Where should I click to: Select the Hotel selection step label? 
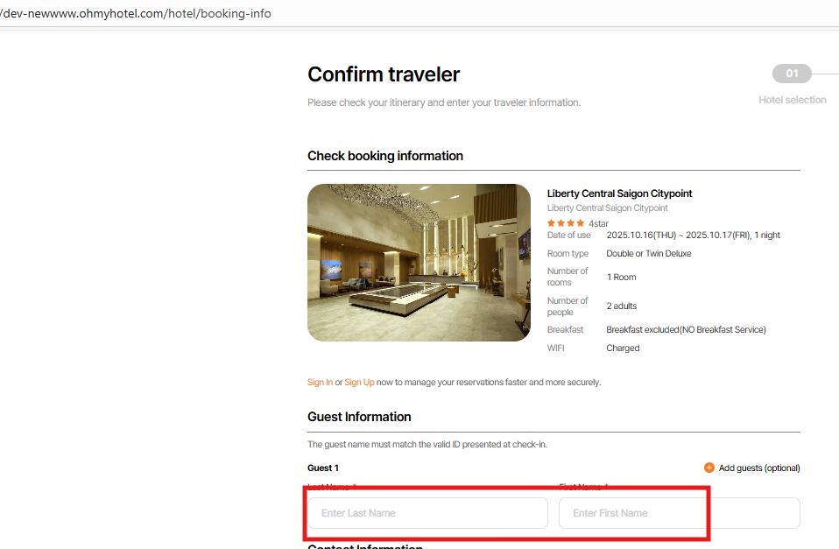(792, 100)
